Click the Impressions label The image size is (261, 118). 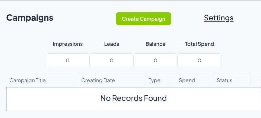click(68, 44)
